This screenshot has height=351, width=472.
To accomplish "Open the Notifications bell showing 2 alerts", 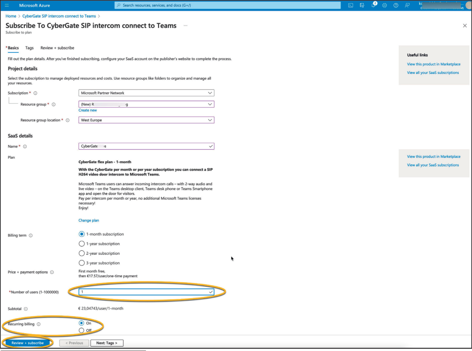I will coord(373,5).
